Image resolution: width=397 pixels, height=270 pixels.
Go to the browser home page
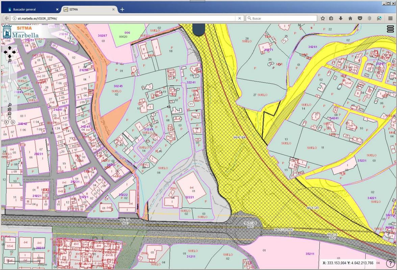click(350, 18)
